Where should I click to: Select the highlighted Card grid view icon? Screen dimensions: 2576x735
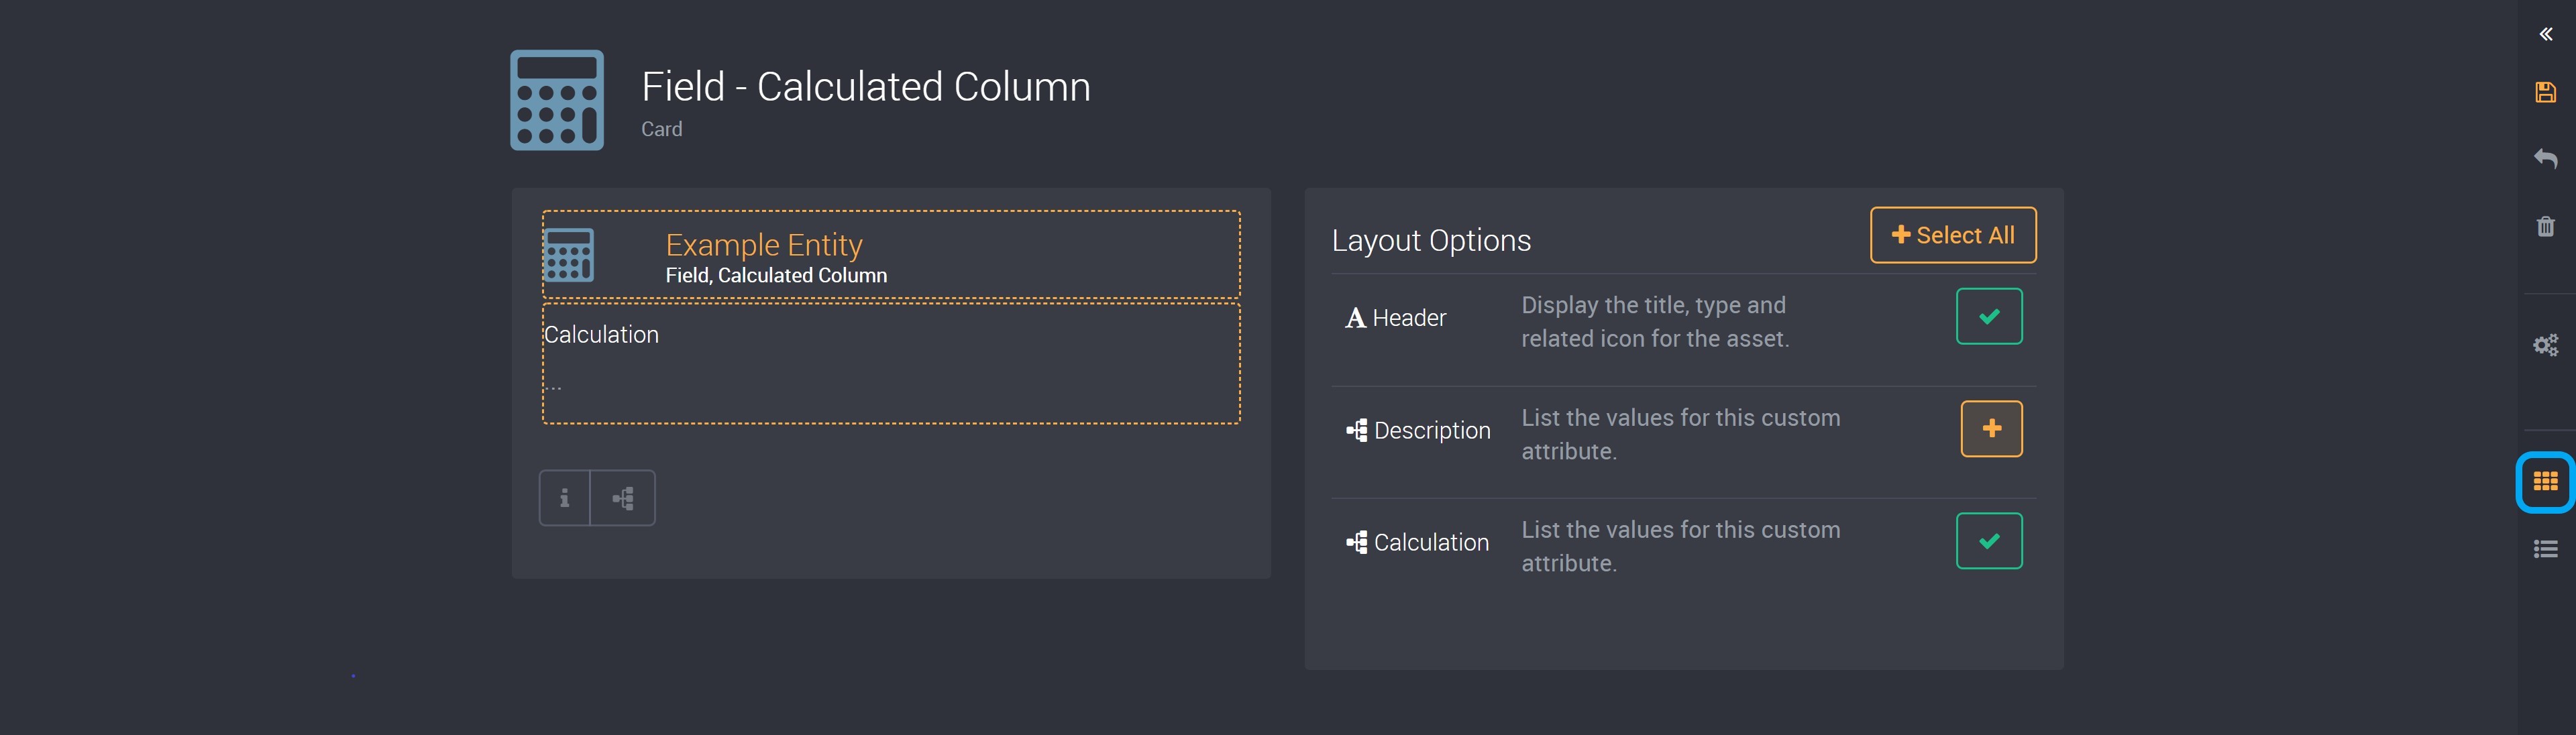pos(2546,481)
